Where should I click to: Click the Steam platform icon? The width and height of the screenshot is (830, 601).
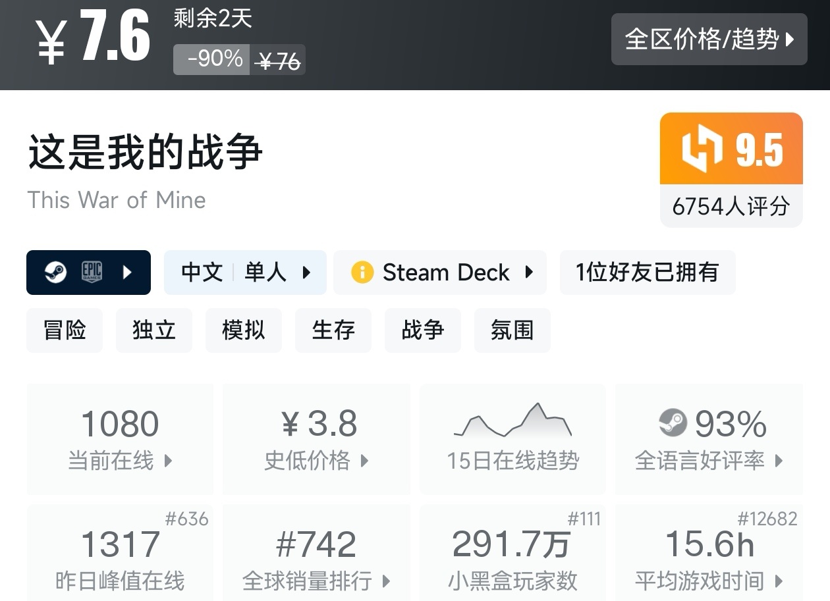(55, 273)
